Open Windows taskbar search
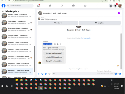Viewport: 125px width, 94px height. [7, 86]
